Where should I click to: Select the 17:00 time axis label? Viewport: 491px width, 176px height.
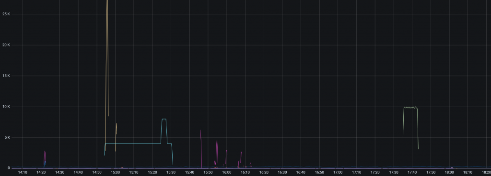(x=338, y=172)
